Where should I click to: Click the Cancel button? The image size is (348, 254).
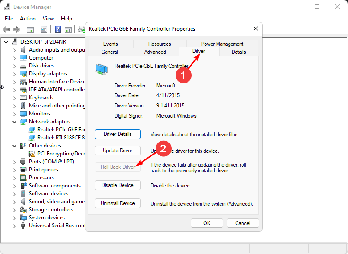(x=243, y=223)
